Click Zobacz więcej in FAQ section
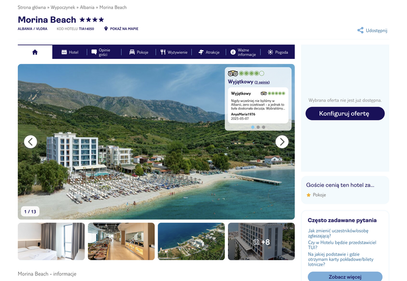The width and height of the screenshot is (407, 281). (345, 276)
